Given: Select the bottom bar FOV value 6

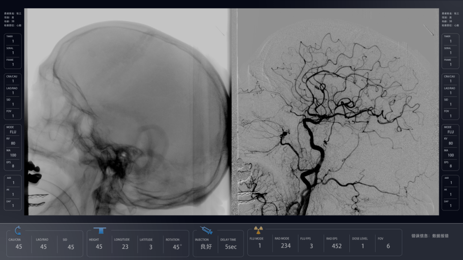Looking at the screenshot, I should (388, 246).
